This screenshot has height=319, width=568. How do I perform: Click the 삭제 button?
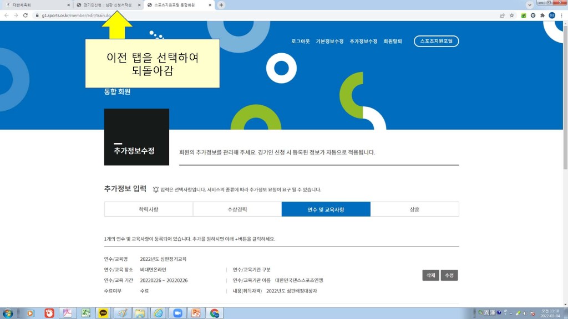(430, 275)
